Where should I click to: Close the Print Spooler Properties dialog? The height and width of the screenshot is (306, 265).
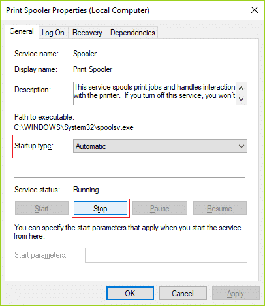tap(255, 10)
